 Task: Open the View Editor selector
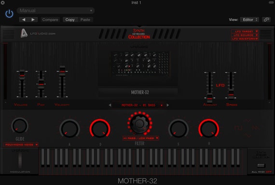[x=249, y=20]
